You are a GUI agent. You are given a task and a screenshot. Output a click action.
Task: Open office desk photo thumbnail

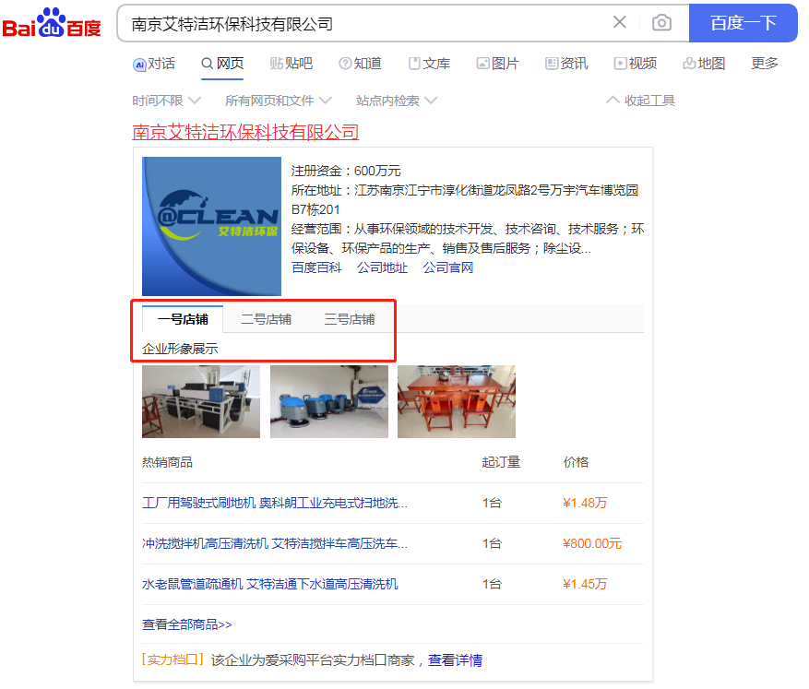pyautogui.click(x=201, y=402)
